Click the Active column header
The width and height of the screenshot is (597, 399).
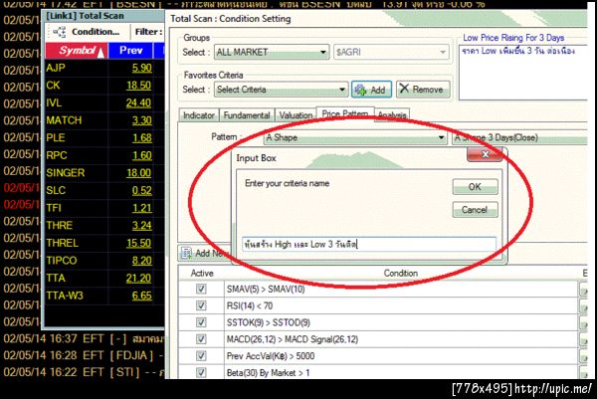click(202, 273)
